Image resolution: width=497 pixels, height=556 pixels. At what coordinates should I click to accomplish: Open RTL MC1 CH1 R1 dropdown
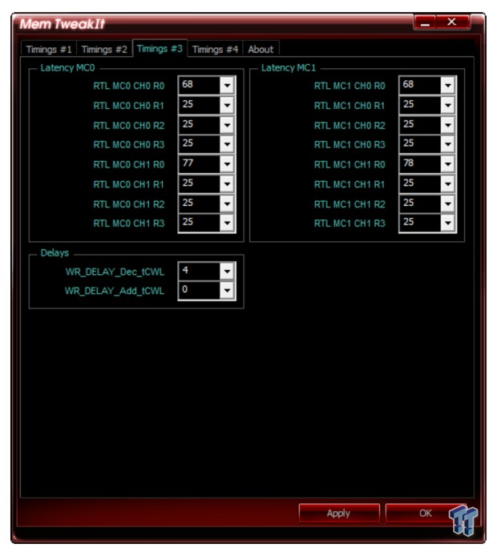(448, 184)
